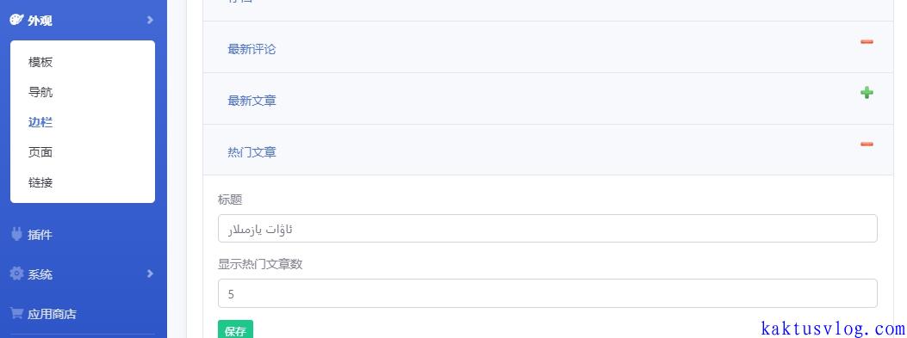Click the plug icon beside 插件
The image size is (907, 338).
16,234
